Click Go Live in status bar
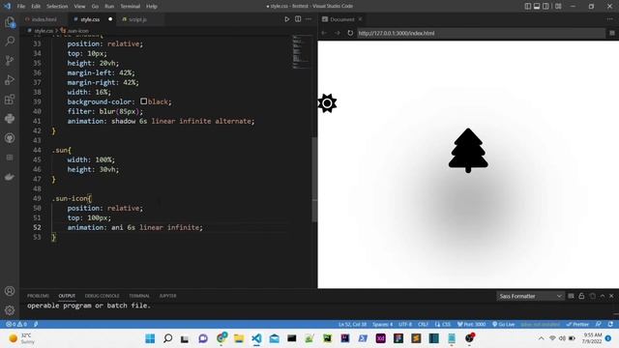 click(503, 325)
